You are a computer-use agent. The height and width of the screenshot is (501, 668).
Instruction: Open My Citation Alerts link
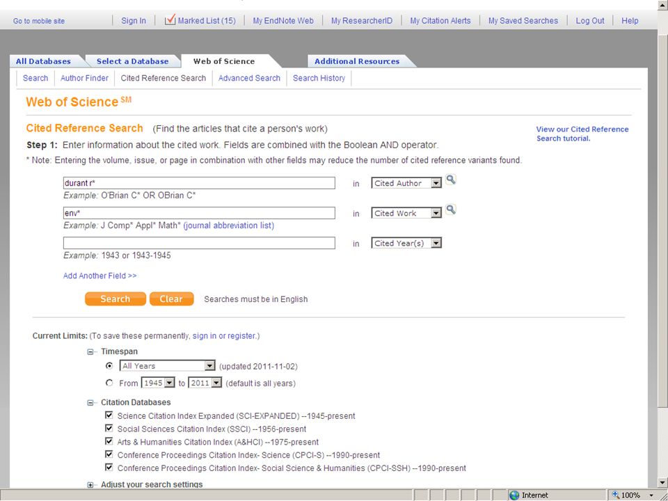pos(440,20)
